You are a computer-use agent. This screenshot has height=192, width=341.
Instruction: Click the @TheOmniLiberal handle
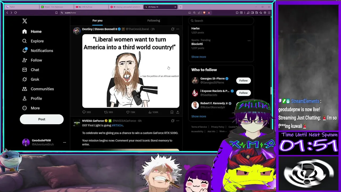point(137,29)
